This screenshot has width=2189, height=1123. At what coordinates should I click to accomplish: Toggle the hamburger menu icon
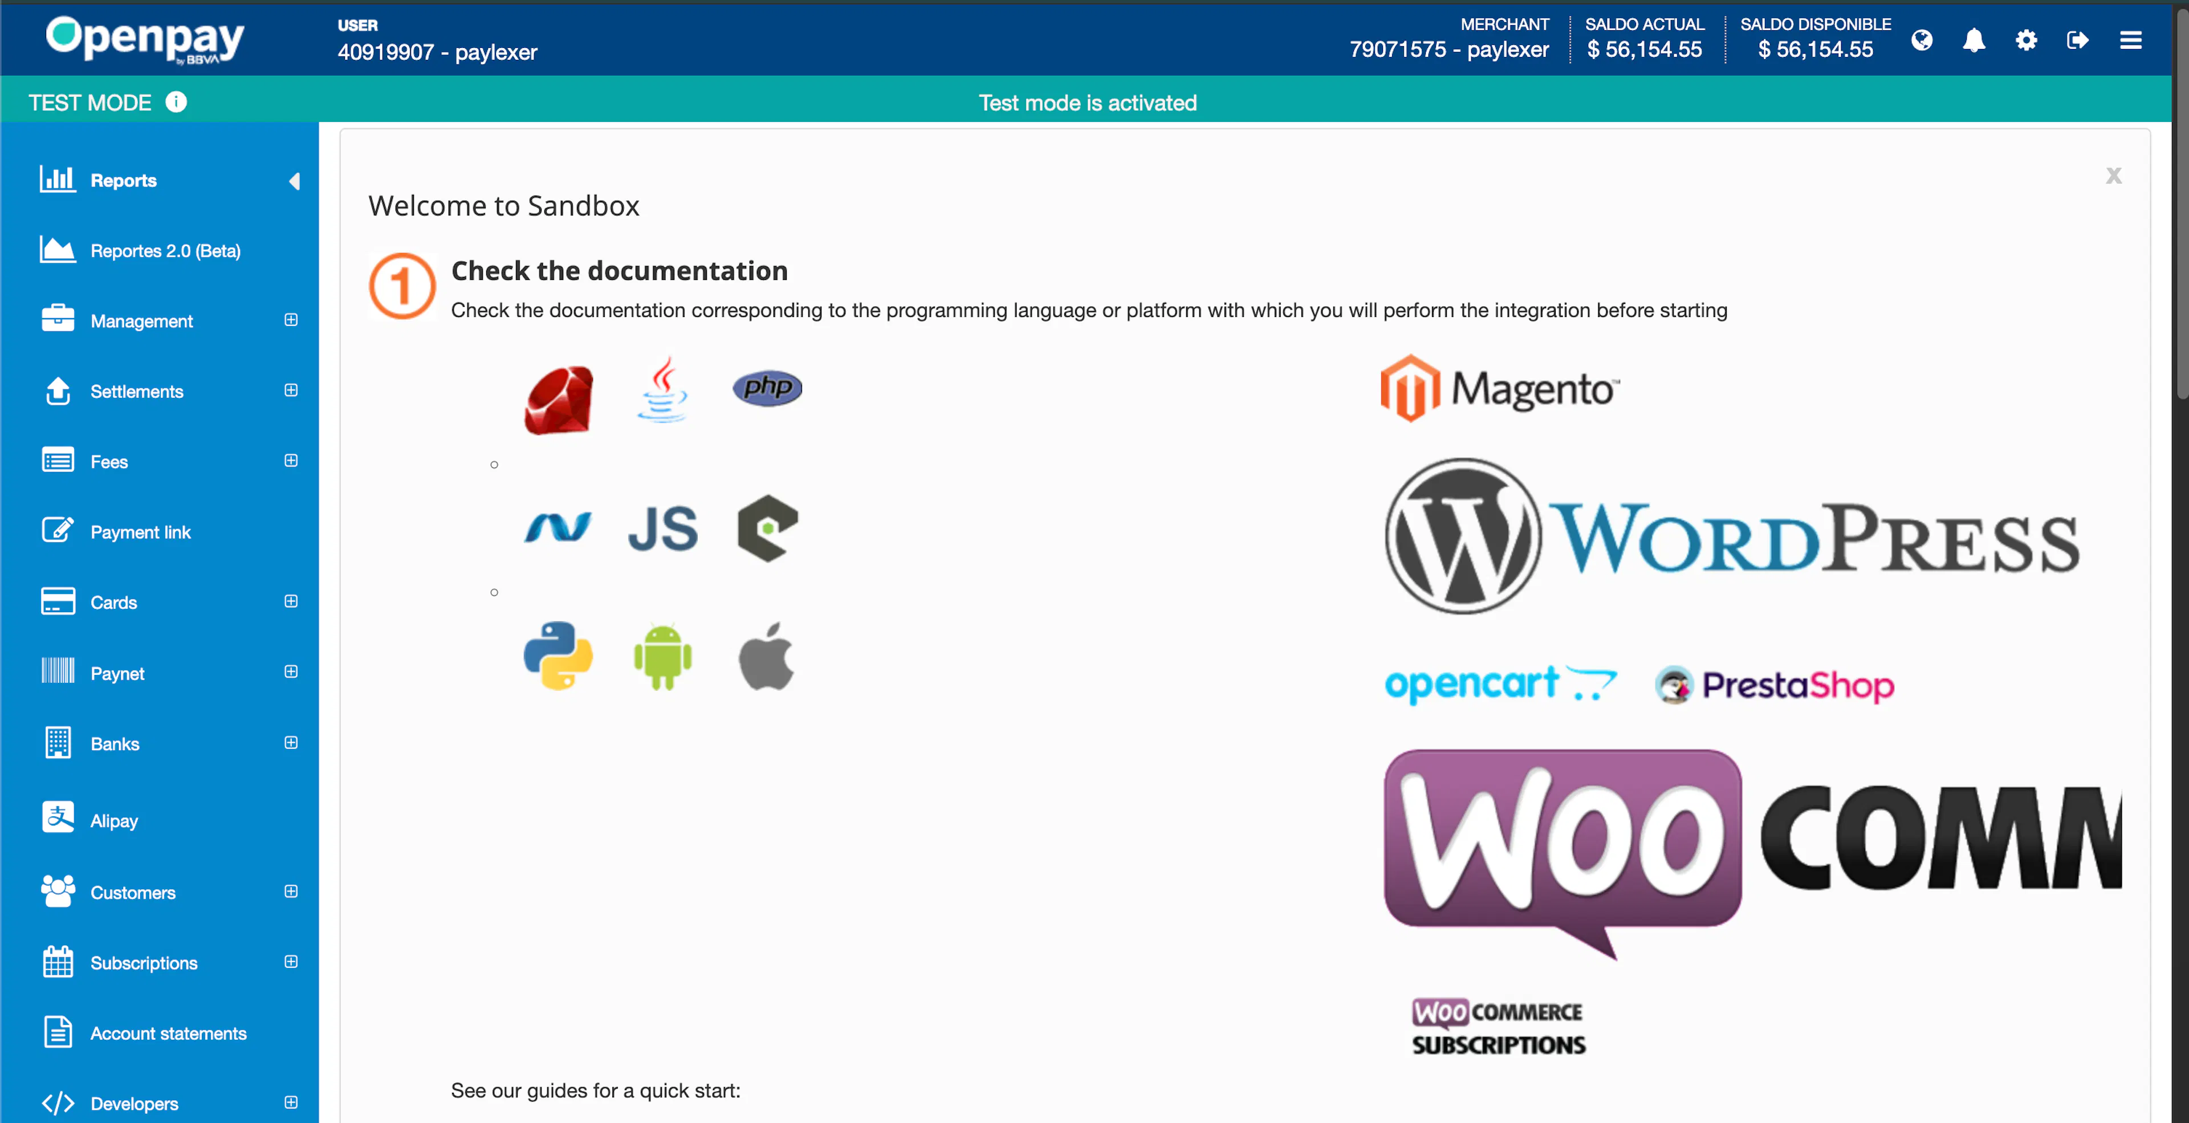[x=2130, y=40]
